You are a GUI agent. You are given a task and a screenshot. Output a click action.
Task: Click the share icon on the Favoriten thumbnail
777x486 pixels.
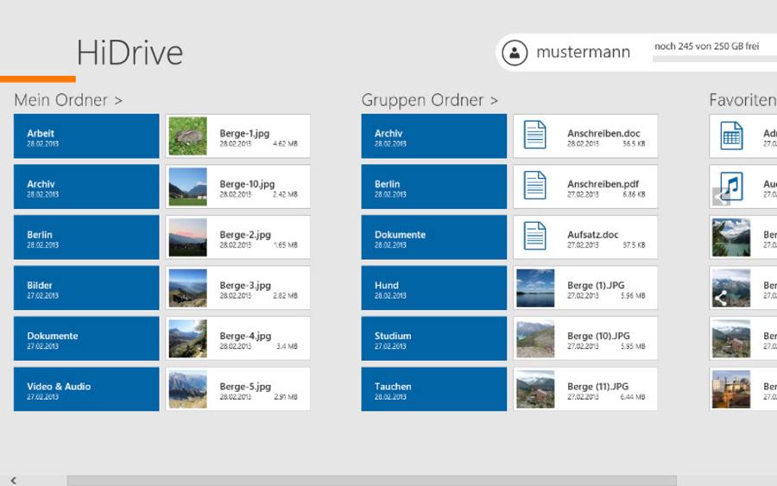(x=721, y=298)
